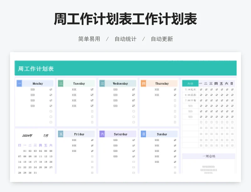Toggle 7:00 row checkbox under 日 column

(232, 101)
